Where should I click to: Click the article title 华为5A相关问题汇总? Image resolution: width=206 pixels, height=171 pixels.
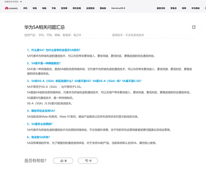click(44, 27)
